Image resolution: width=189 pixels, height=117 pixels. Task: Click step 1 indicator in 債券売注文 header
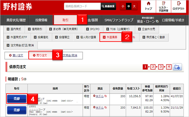pyautogui.click(x=145, y=67)
